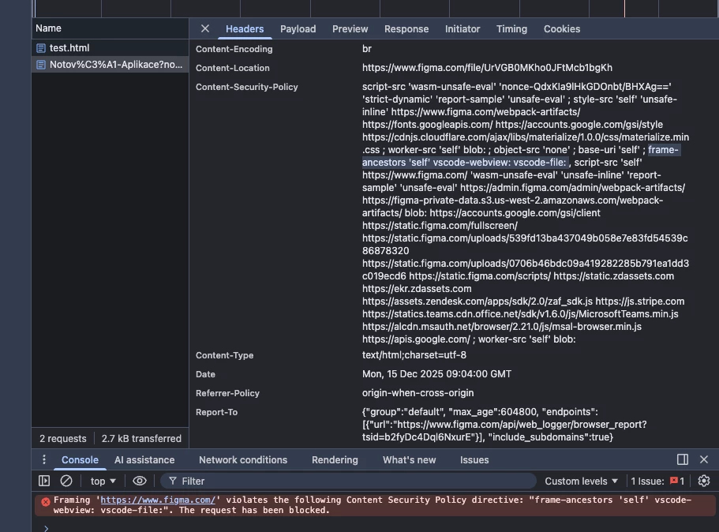Switch to the Rendering drawer tab
Screen dimensions: 719x532
click(335, 460)
